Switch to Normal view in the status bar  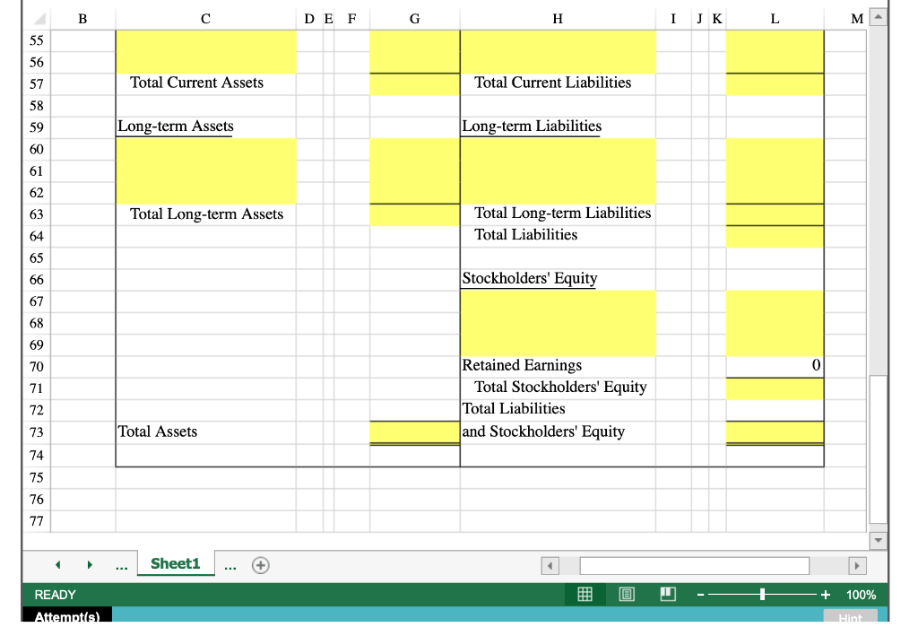pyautogui.click(x=585, y=594)
